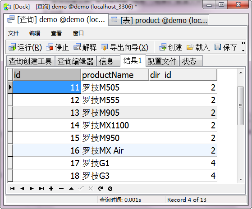The height and width of the screenshot is (209, 252).
Task: Jump to last record icon
Action: point(41,188)
